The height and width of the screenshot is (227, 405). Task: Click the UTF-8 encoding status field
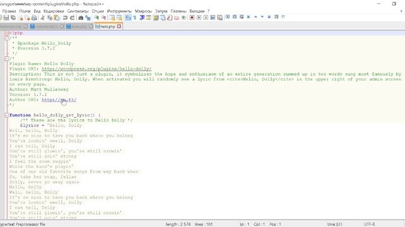pyautogui.click(x=370, y=224)
